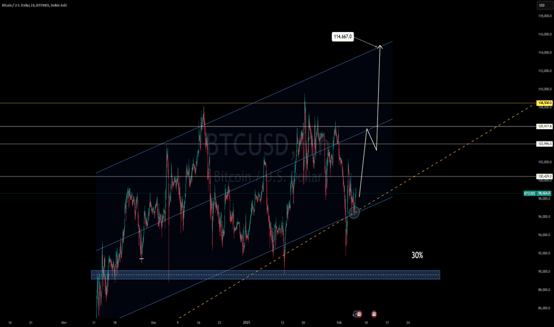Click the 112,000.0 price axis value

(x=544, y=71)
